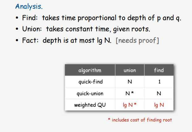This screenshot has width=192, height=132.
Task: Click the red 'lg N *' union cell
Action: click(x=130, y=105)
